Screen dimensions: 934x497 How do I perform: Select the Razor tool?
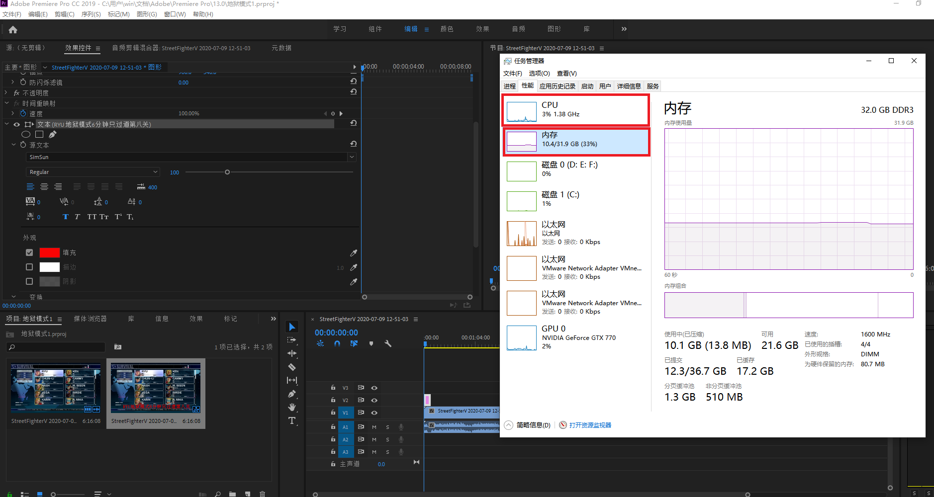[x=292, y=367]
